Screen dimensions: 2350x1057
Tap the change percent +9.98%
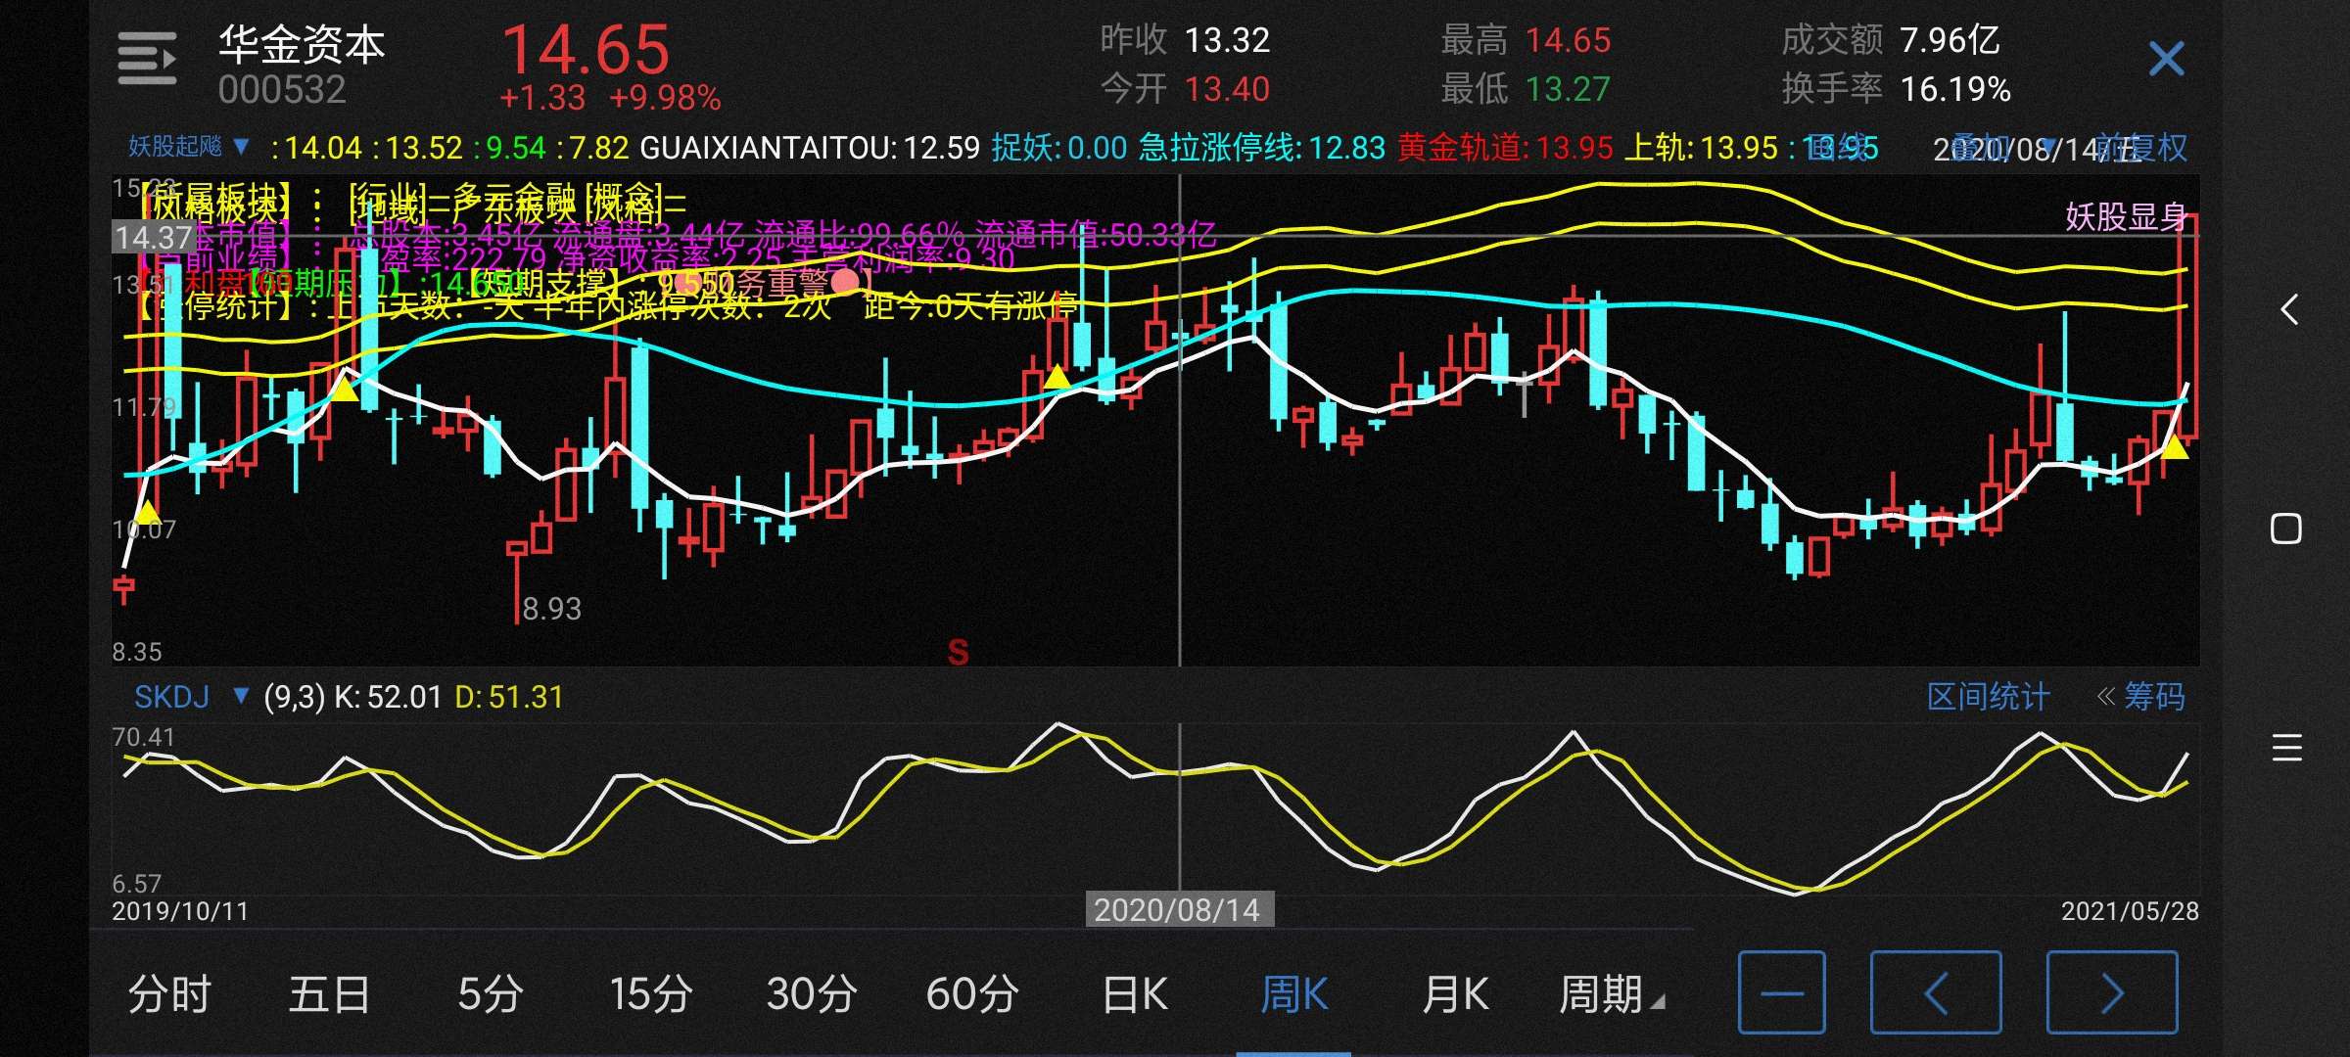[x=665, y=98]
